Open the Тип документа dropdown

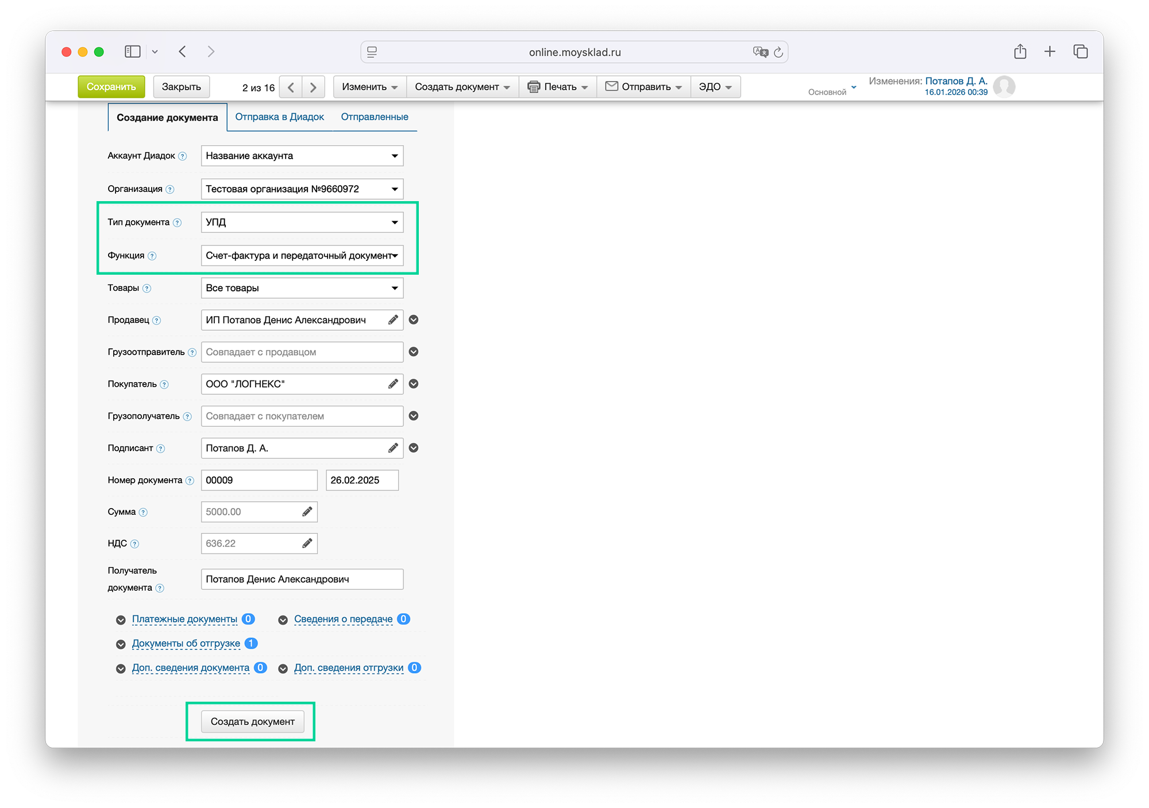[302, 222]
